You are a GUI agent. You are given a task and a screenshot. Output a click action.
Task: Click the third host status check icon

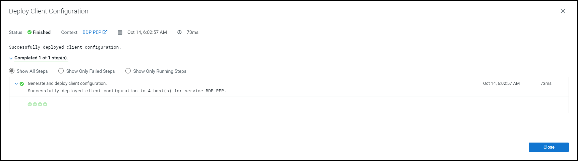(x=40, y=104)
